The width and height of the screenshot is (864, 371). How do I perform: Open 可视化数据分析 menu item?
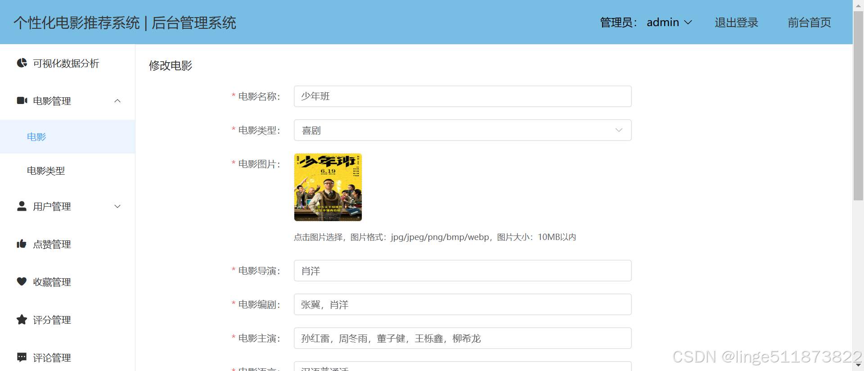pos(67,63)
